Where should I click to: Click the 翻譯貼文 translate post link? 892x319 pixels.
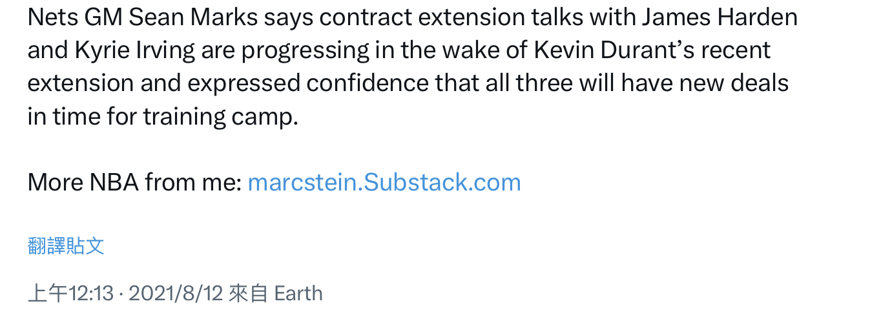(x=66, y=246)
